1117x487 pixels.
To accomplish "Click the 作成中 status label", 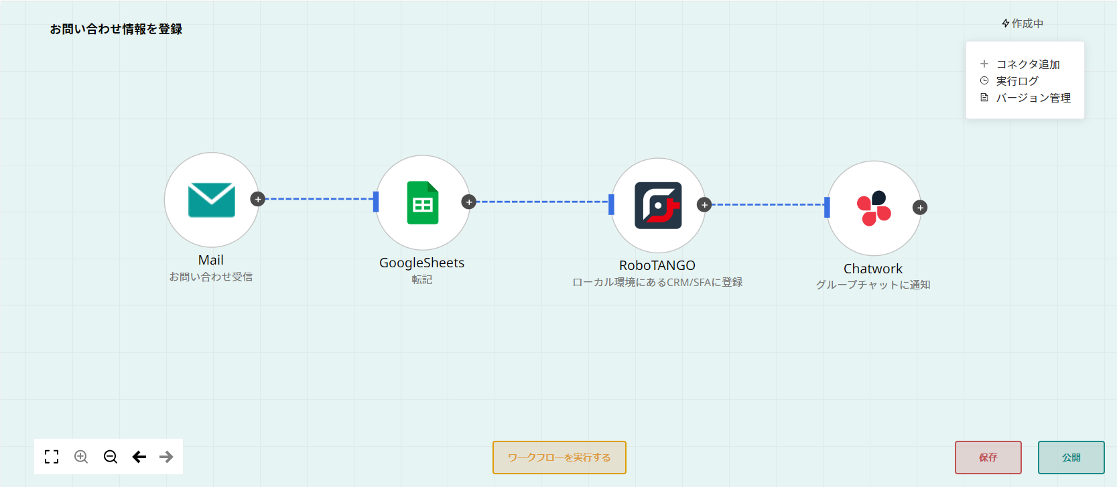I will point(1023,23).
